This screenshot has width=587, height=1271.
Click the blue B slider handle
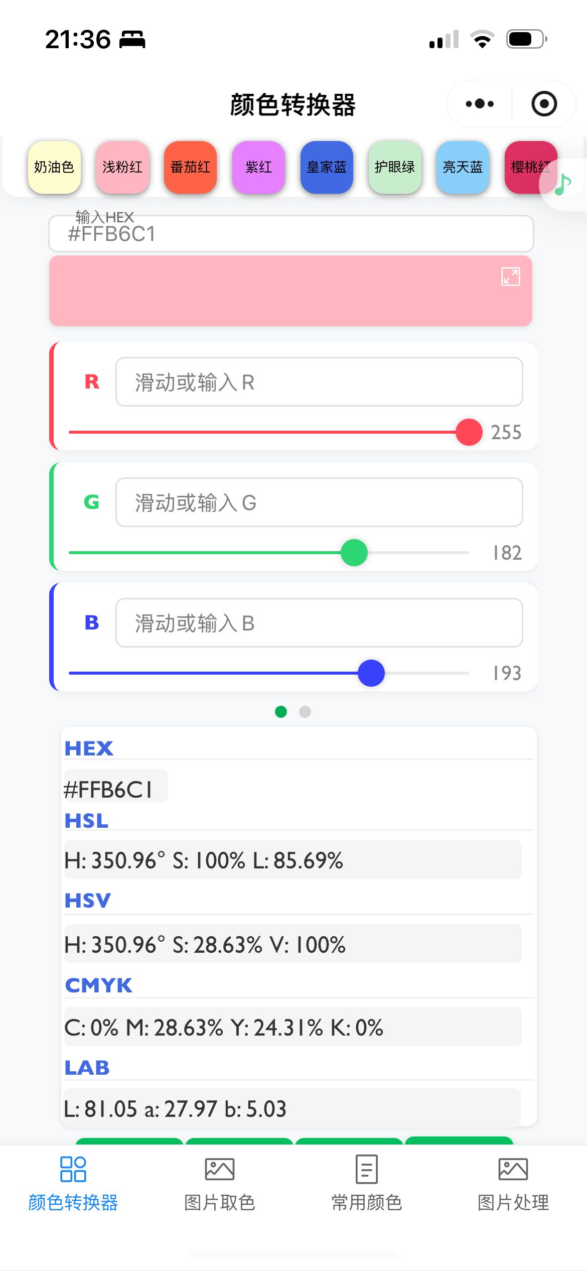pos(371,673)
